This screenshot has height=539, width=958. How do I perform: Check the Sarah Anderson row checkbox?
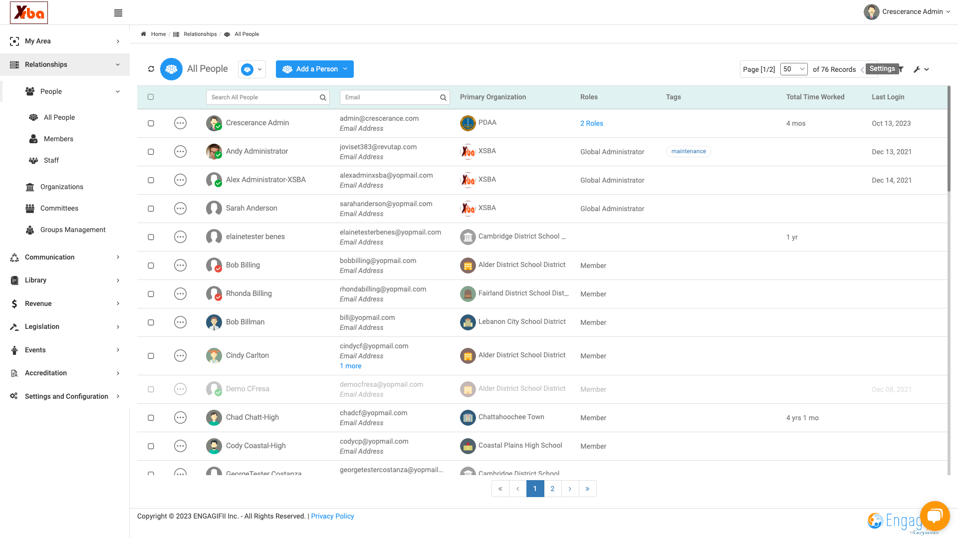(x=151, y=209)
